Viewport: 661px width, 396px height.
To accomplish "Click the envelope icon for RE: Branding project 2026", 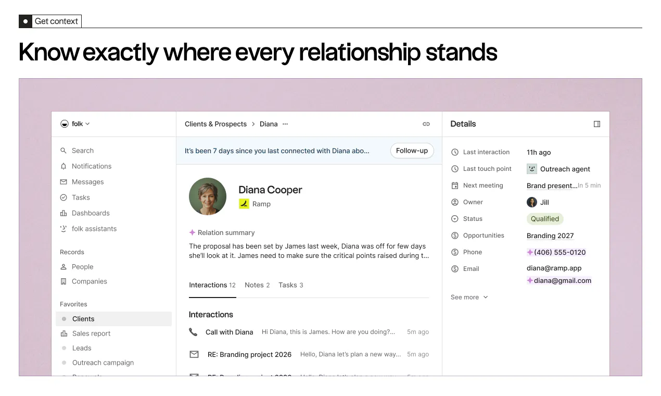I will coord(194,354).
